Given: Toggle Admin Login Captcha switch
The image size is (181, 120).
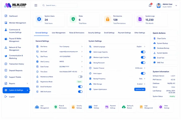Looking at the screenshot, I should (x=143, y=52).
